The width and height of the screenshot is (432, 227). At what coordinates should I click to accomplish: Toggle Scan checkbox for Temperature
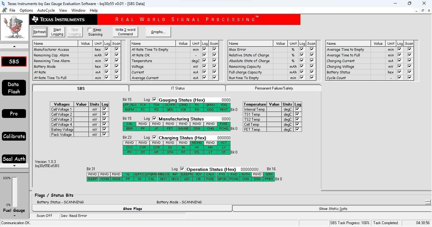coord(214,61)
